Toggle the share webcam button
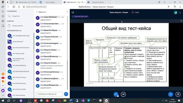 coord(123,94)
